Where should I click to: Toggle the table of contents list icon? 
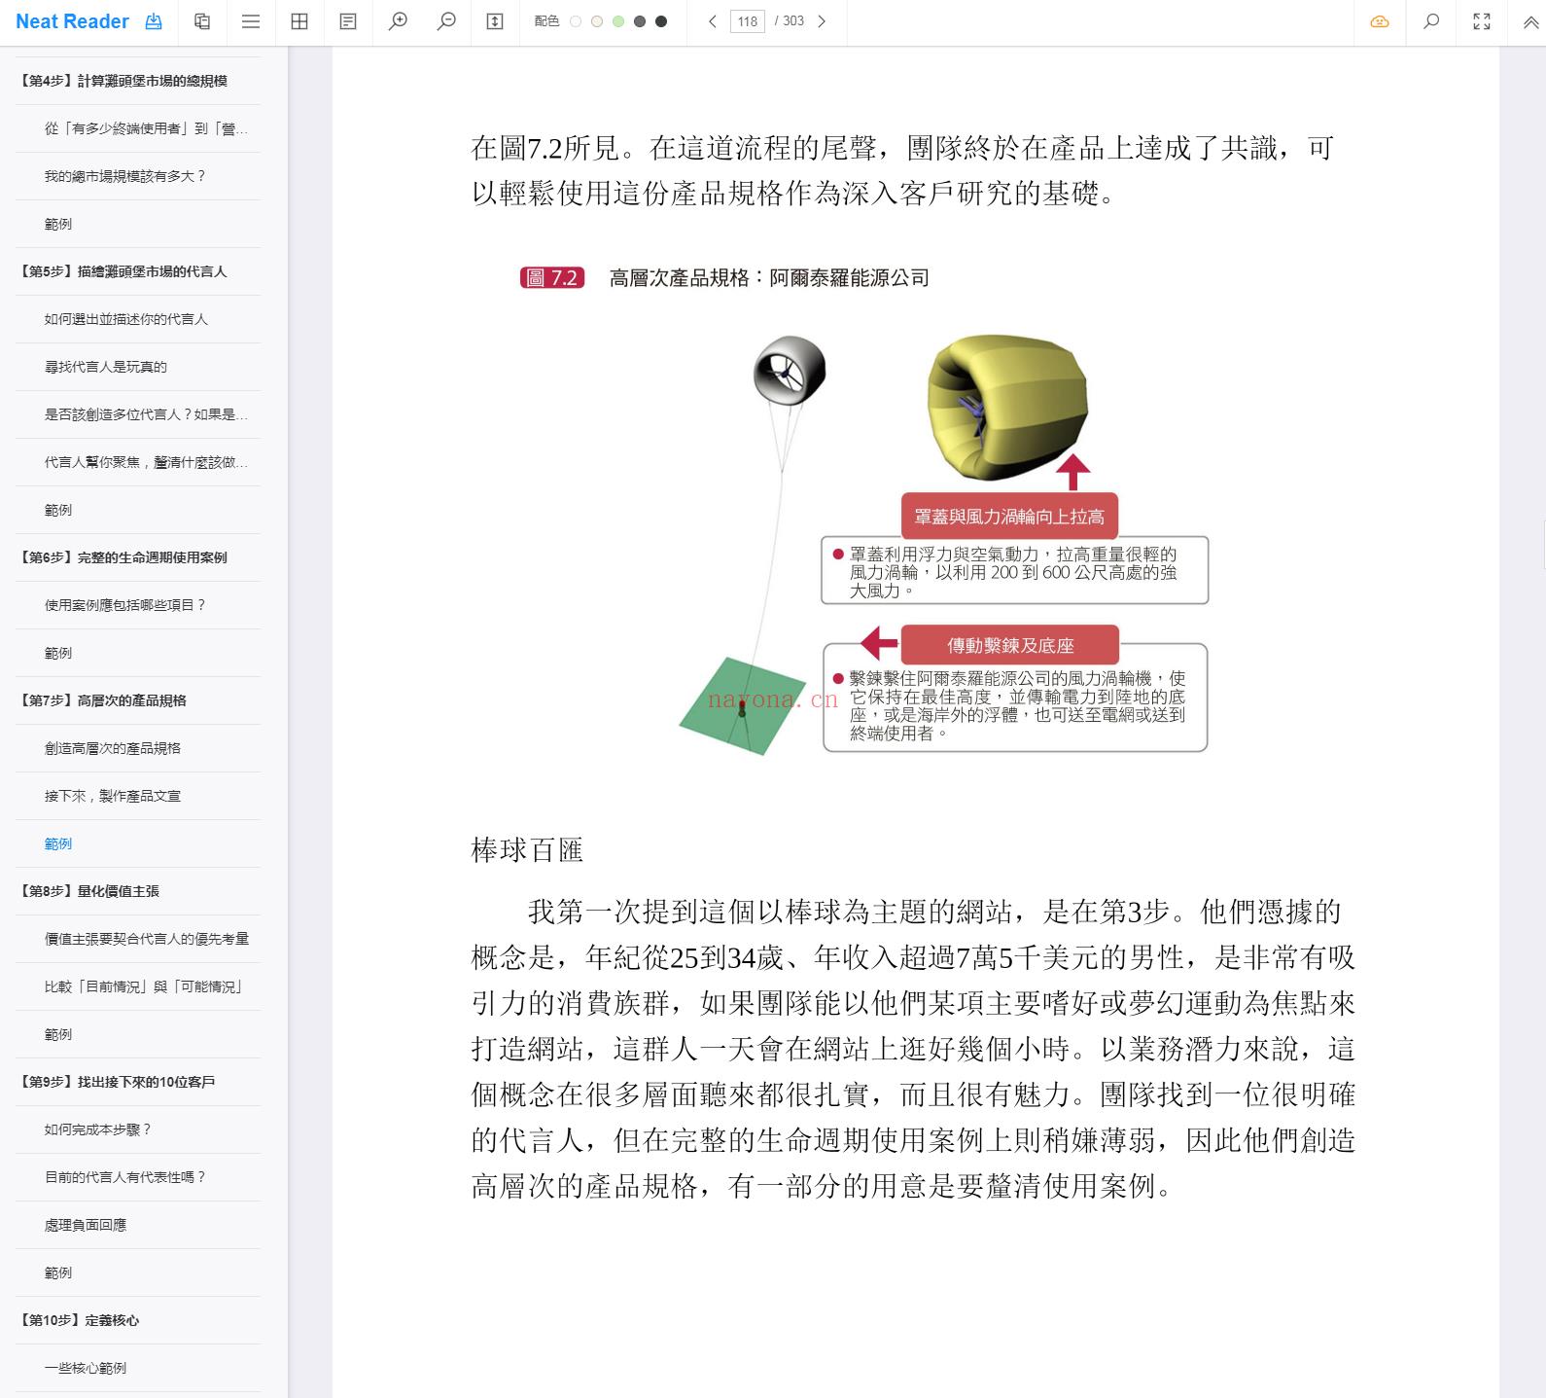(251, 21)
